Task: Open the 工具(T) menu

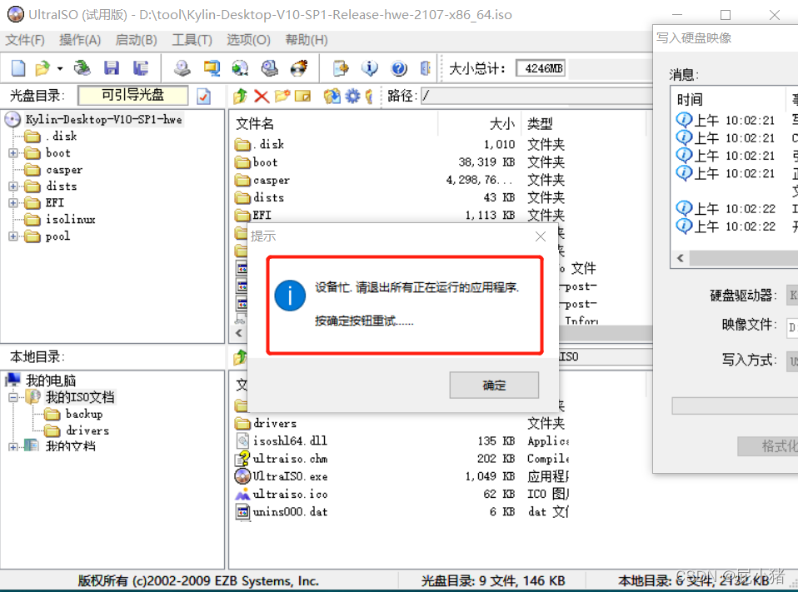Action: 192,40
